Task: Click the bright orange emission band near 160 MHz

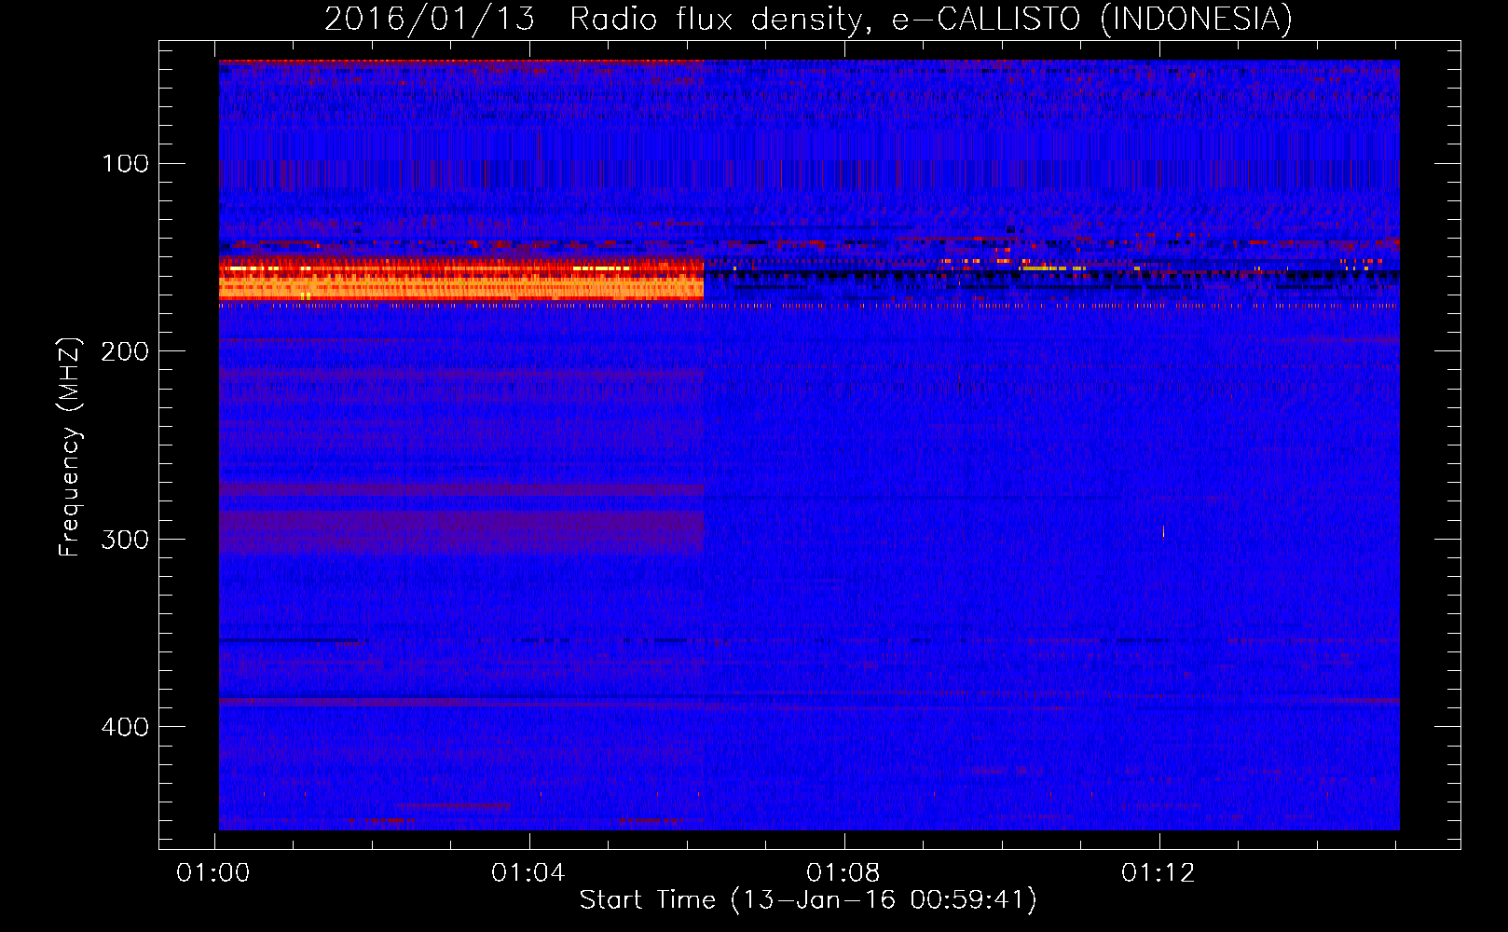Action: [x=461, y=278]
